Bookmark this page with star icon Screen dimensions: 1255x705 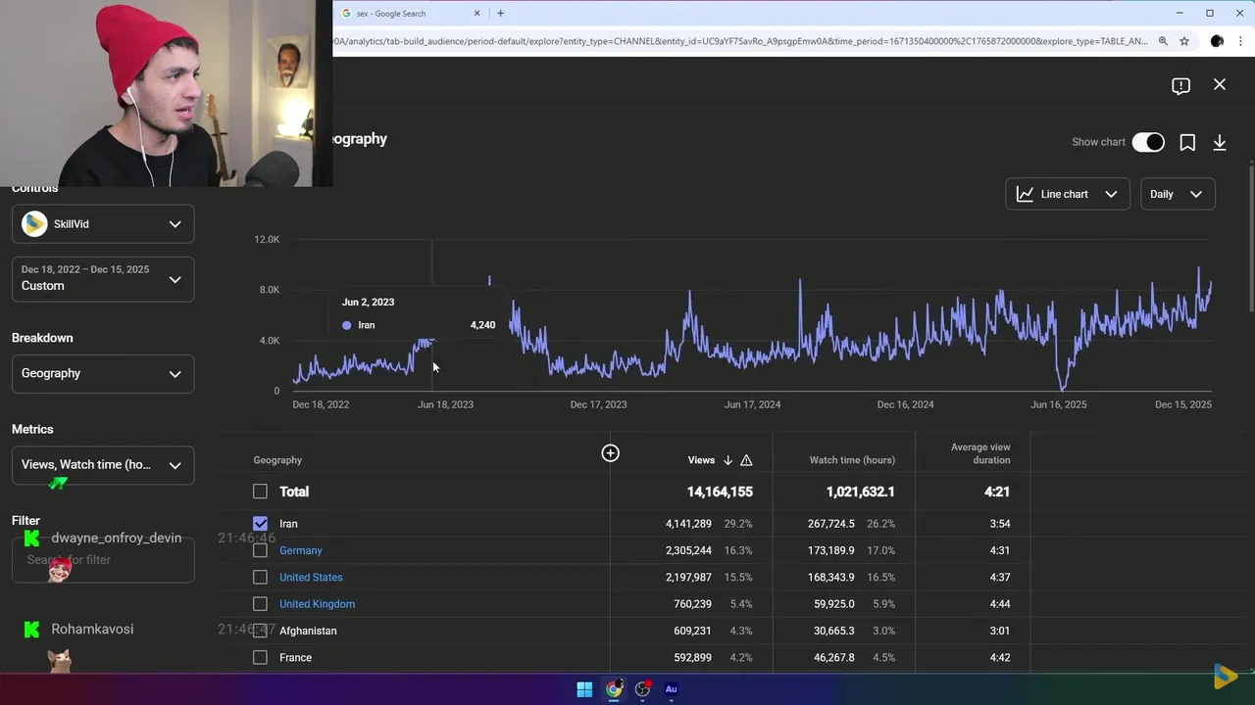[x=1184, y=41]
